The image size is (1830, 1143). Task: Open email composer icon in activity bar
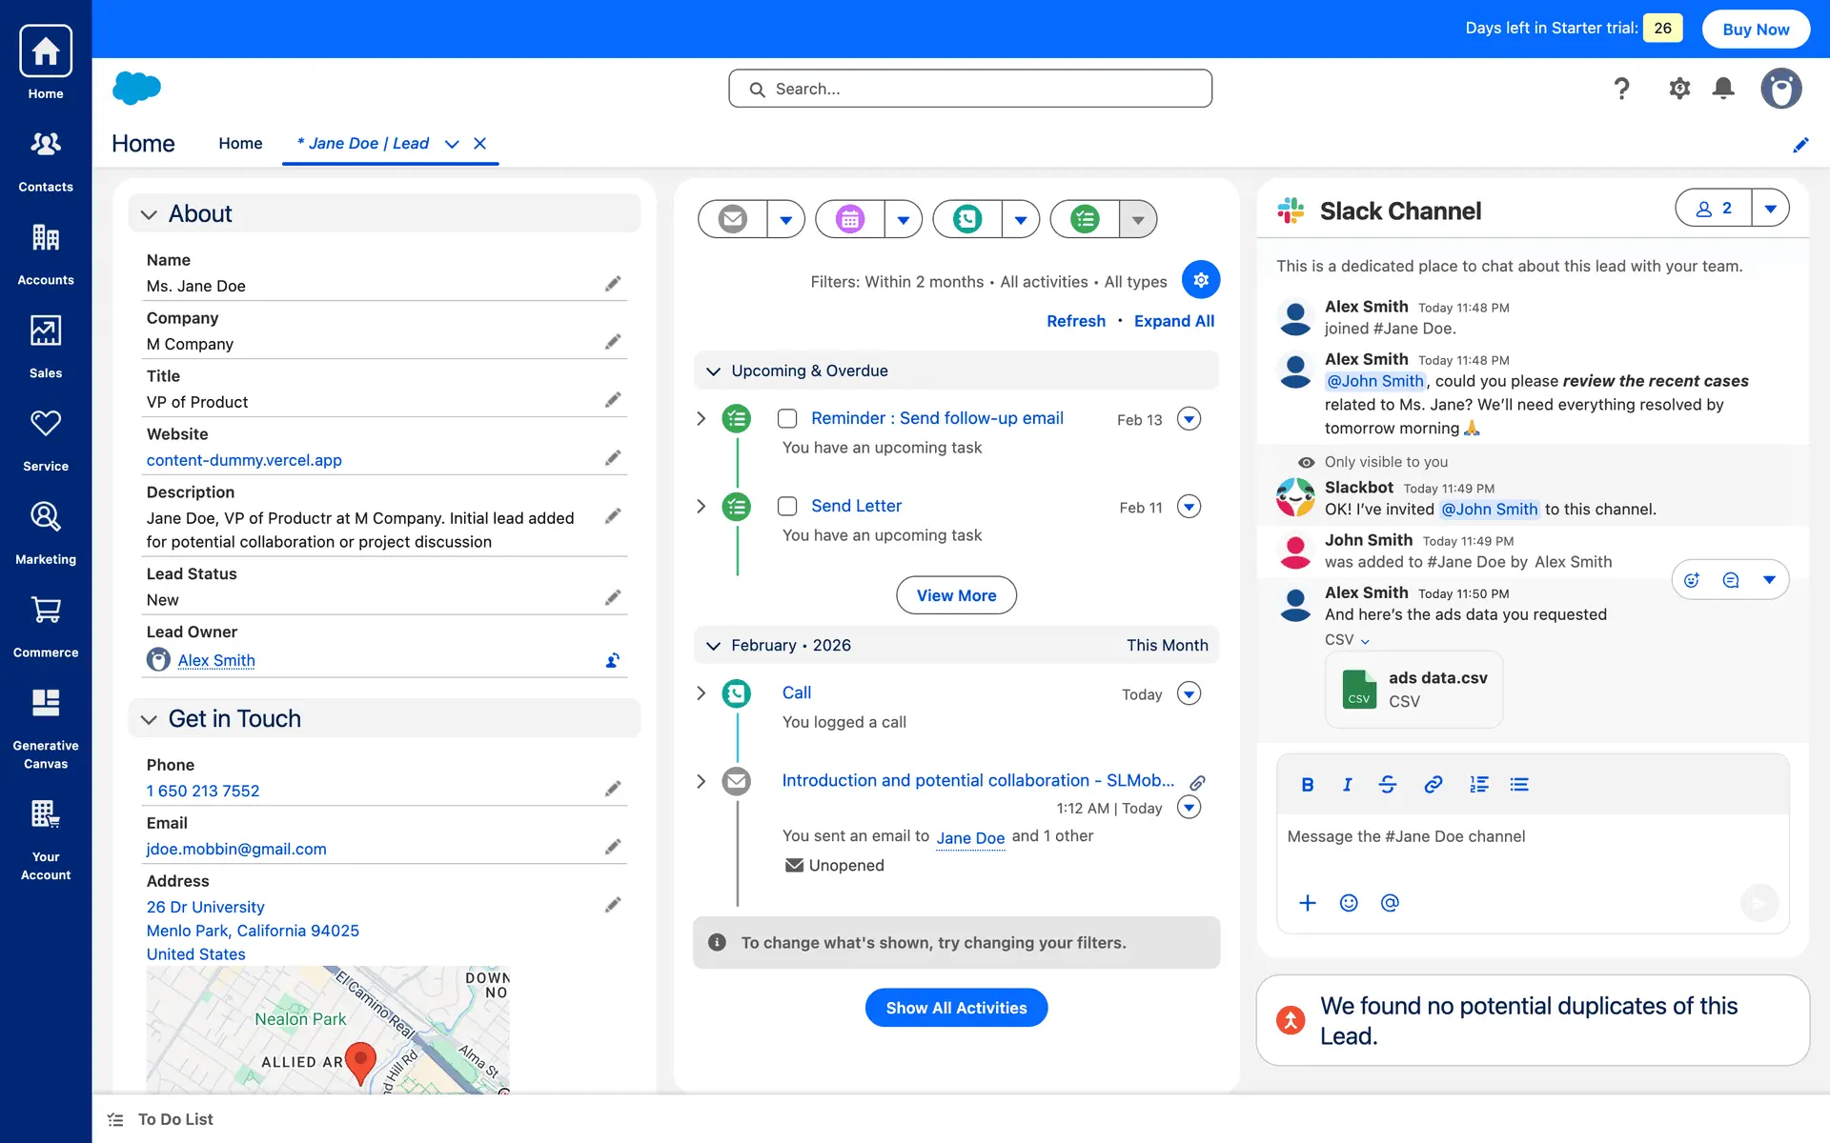coord(732,219)
